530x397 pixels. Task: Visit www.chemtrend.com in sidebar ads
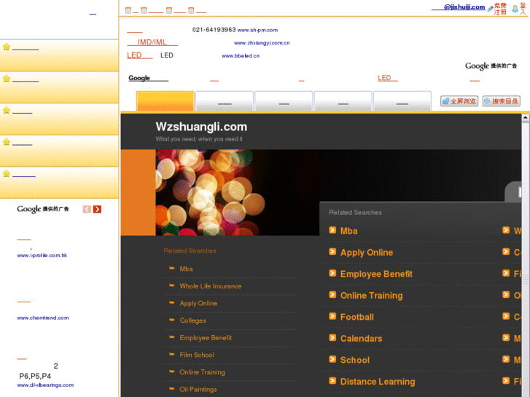point(43,318)
